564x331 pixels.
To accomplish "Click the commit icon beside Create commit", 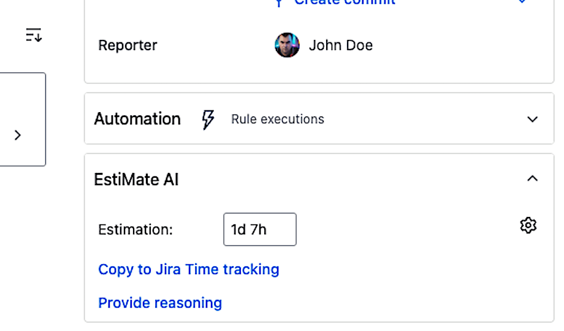I will click(x=279, y=2).
